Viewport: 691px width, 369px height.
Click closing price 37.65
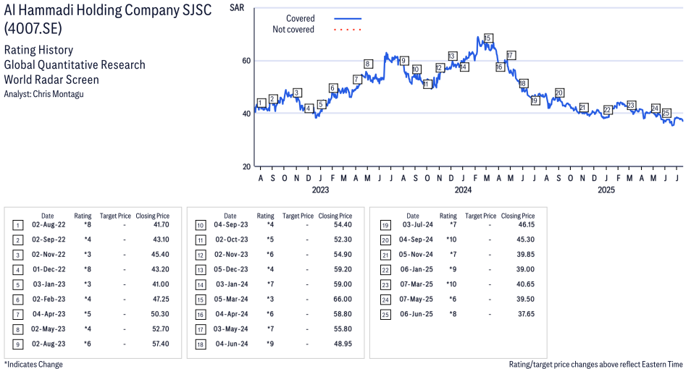(526, 314)
